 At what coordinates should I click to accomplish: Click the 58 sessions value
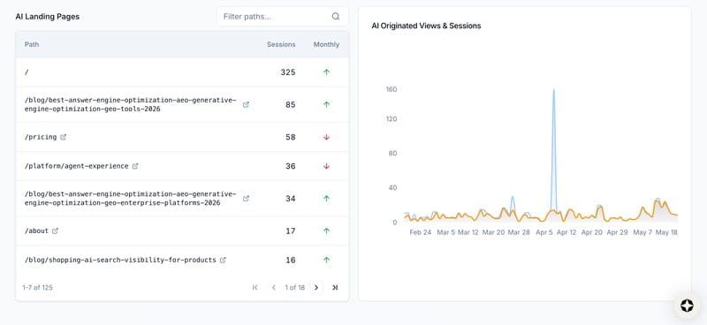pyautogui.click(x=291, y=137)
